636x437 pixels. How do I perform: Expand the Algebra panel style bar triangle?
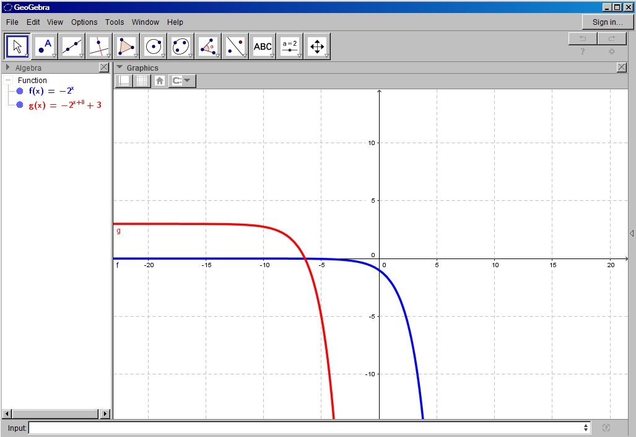[8, 68]
